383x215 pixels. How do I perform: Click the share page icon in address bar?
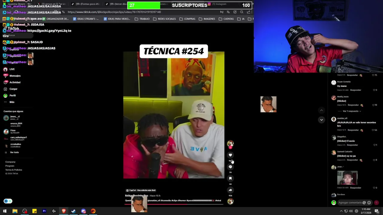click(248, 12)
